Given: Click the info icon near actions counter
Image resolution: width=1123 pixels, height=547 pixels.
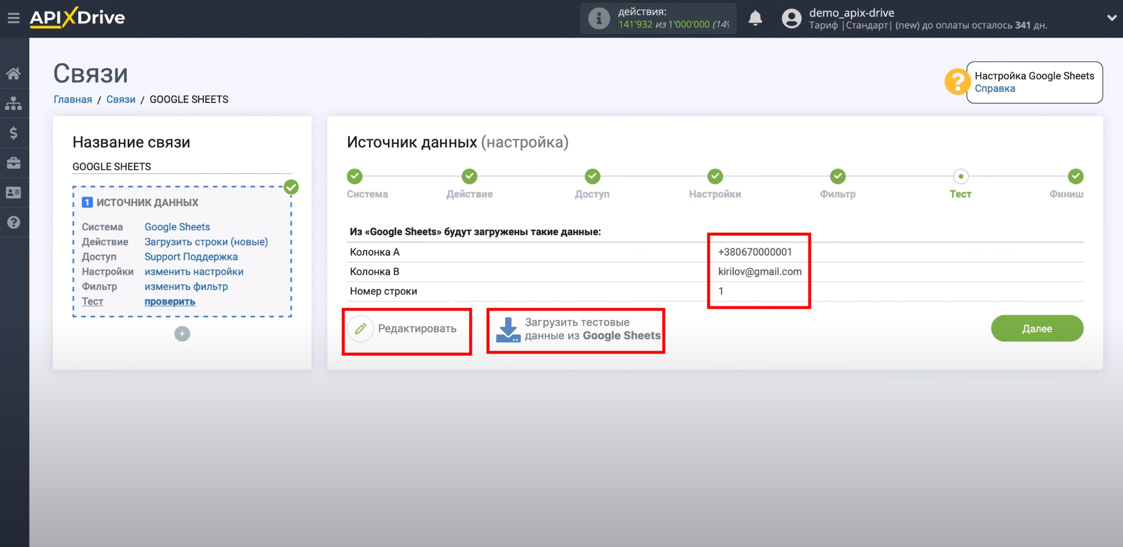Looking at the screenshot, I should (599, 18).
